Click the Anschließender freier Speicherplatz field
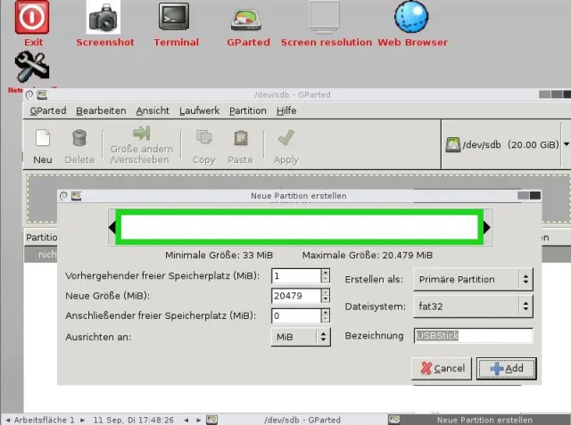 point(295,315)
